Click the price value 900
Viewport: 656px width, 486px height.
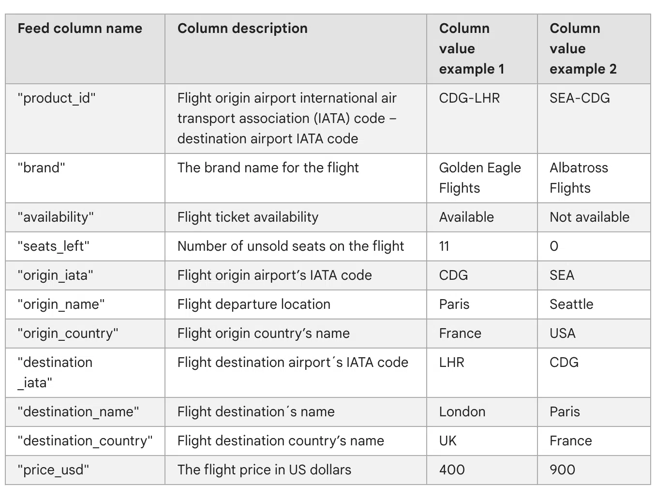pos(562,470)
